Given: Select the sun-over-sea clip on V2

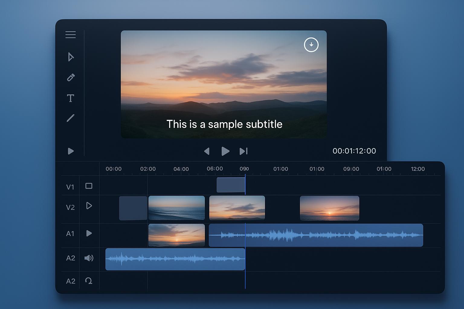Looking at the screenshot, I should pos(330,208).
